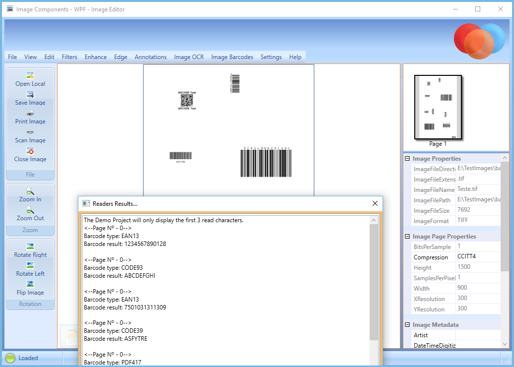Click the Scan Image scanner icon
The width and height of the screenshot is (514, 367).
[x=30, y=132]
